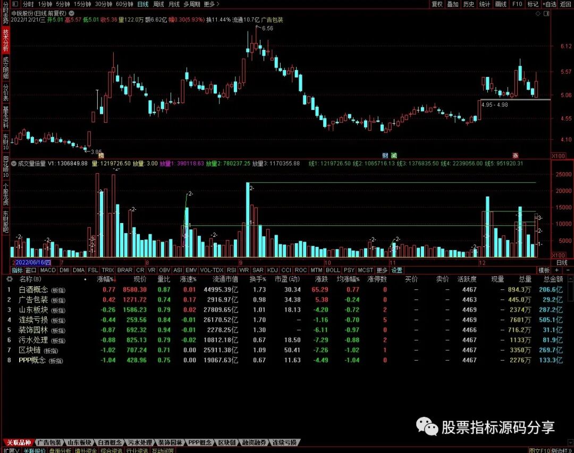Expand 更多 indicators list
Image resolution: width=574 pixels, height=453 pixels.
(382, 270)
